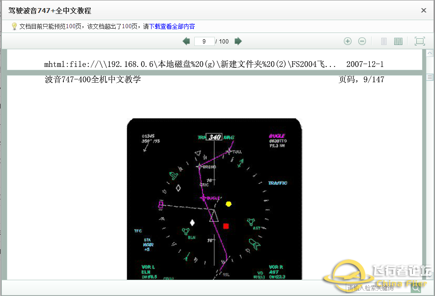Image resolution: width=435 pixels, height=296 pixels.
Task: Open the download full content link
Action: tap(172, 27)
